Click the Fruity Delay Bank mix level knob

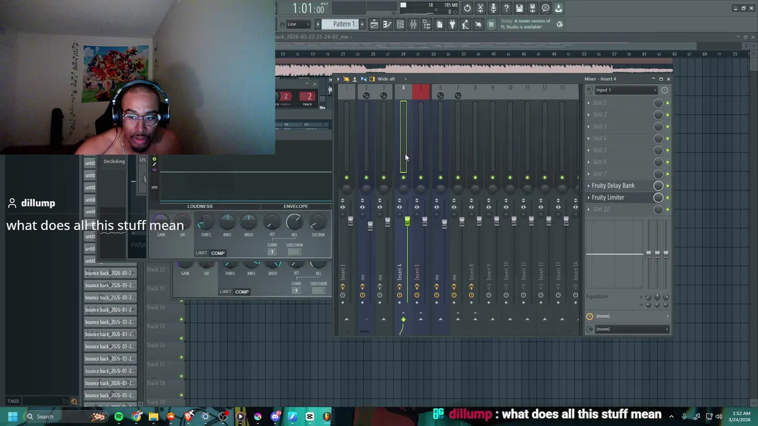658,186
